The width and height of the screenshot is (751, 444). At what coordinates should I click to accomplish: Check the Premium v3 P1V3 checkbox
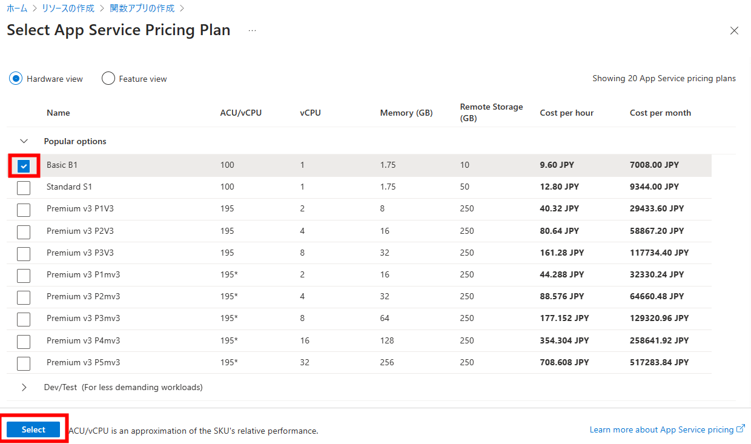pyautogui.click(x=24, y=210)
